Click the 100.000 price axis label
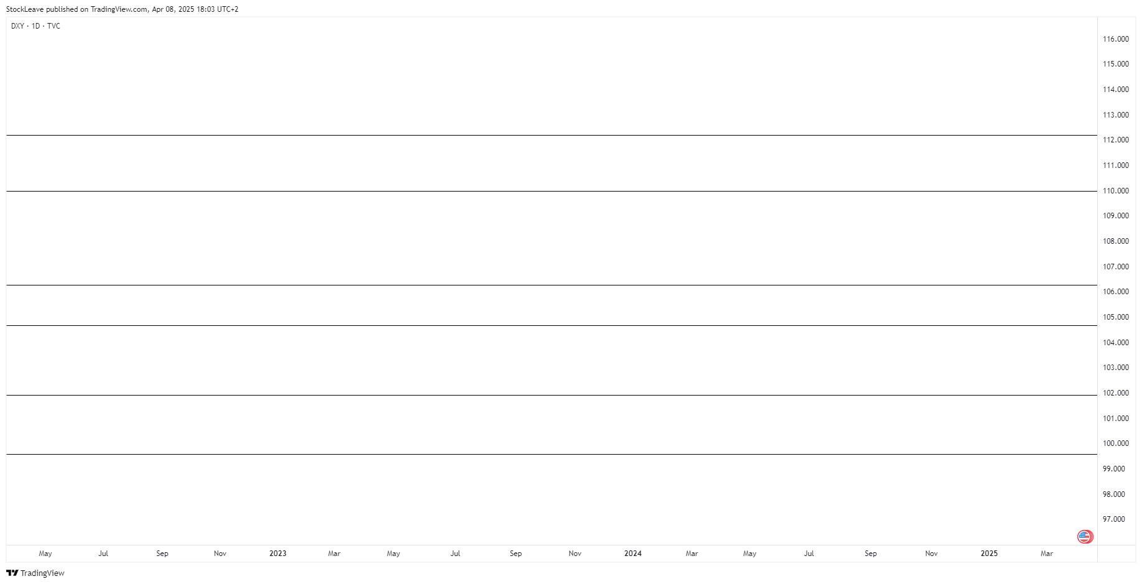Image resolution: width=1142 pixels, height=584 pixels. (x=1115, y=443)
